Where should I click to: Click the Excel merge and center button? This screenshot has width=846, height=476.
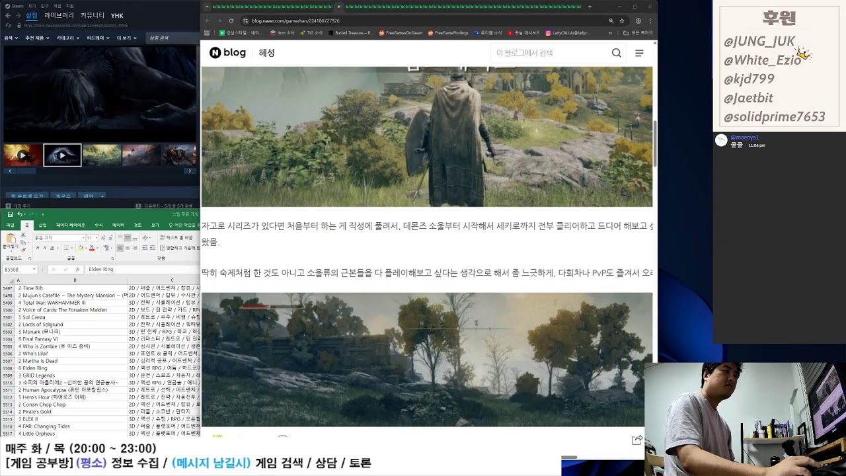(x=180, y=248)
